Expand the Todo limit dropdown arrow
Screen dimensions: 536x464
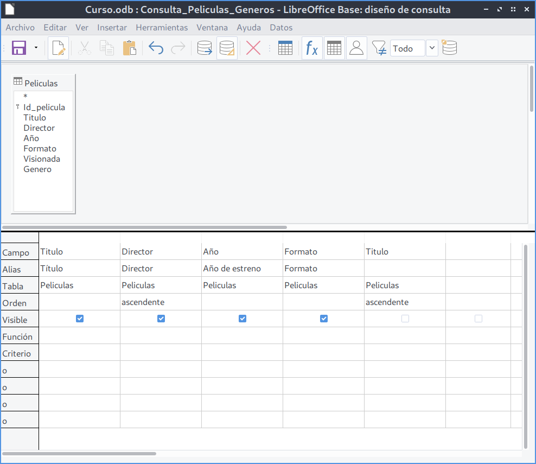(432, 48)
